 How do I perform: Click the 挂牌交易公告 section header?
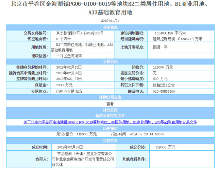pyautogui.click(x=110, y=97)
